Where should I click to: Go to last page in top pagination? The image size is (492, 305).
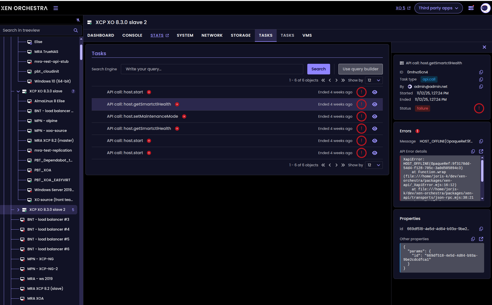tap(343, 80)
